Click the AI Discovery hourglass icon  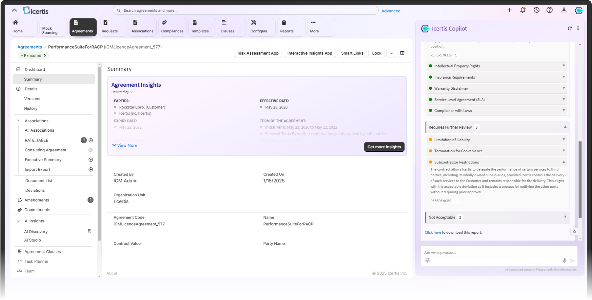click(x=89, y=231)
